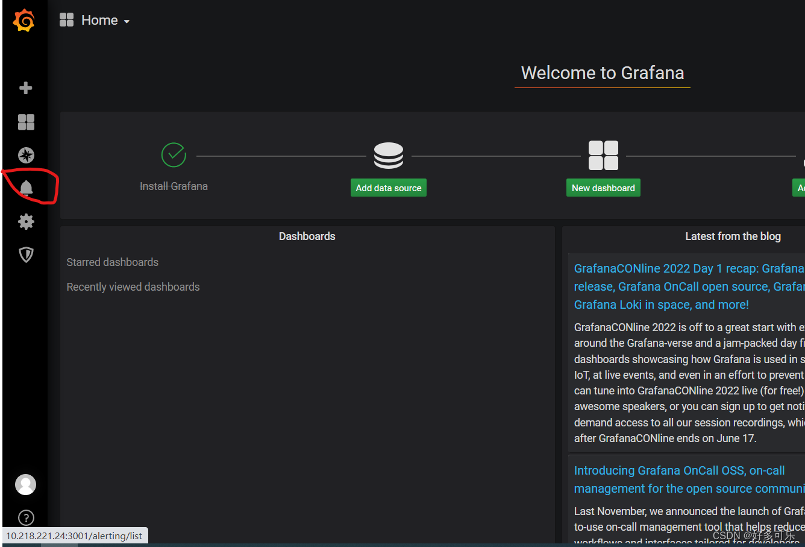Click the Install Grafana checkmark step
The height and width of the screenshot is (547, 805).
click(x=174, y=155)
